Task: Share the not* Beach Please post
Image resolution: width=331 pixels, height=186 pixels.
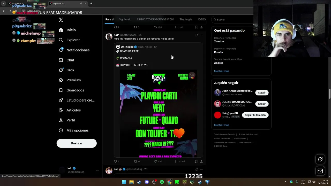Action: pyautogui.click(x=201, y=161)
